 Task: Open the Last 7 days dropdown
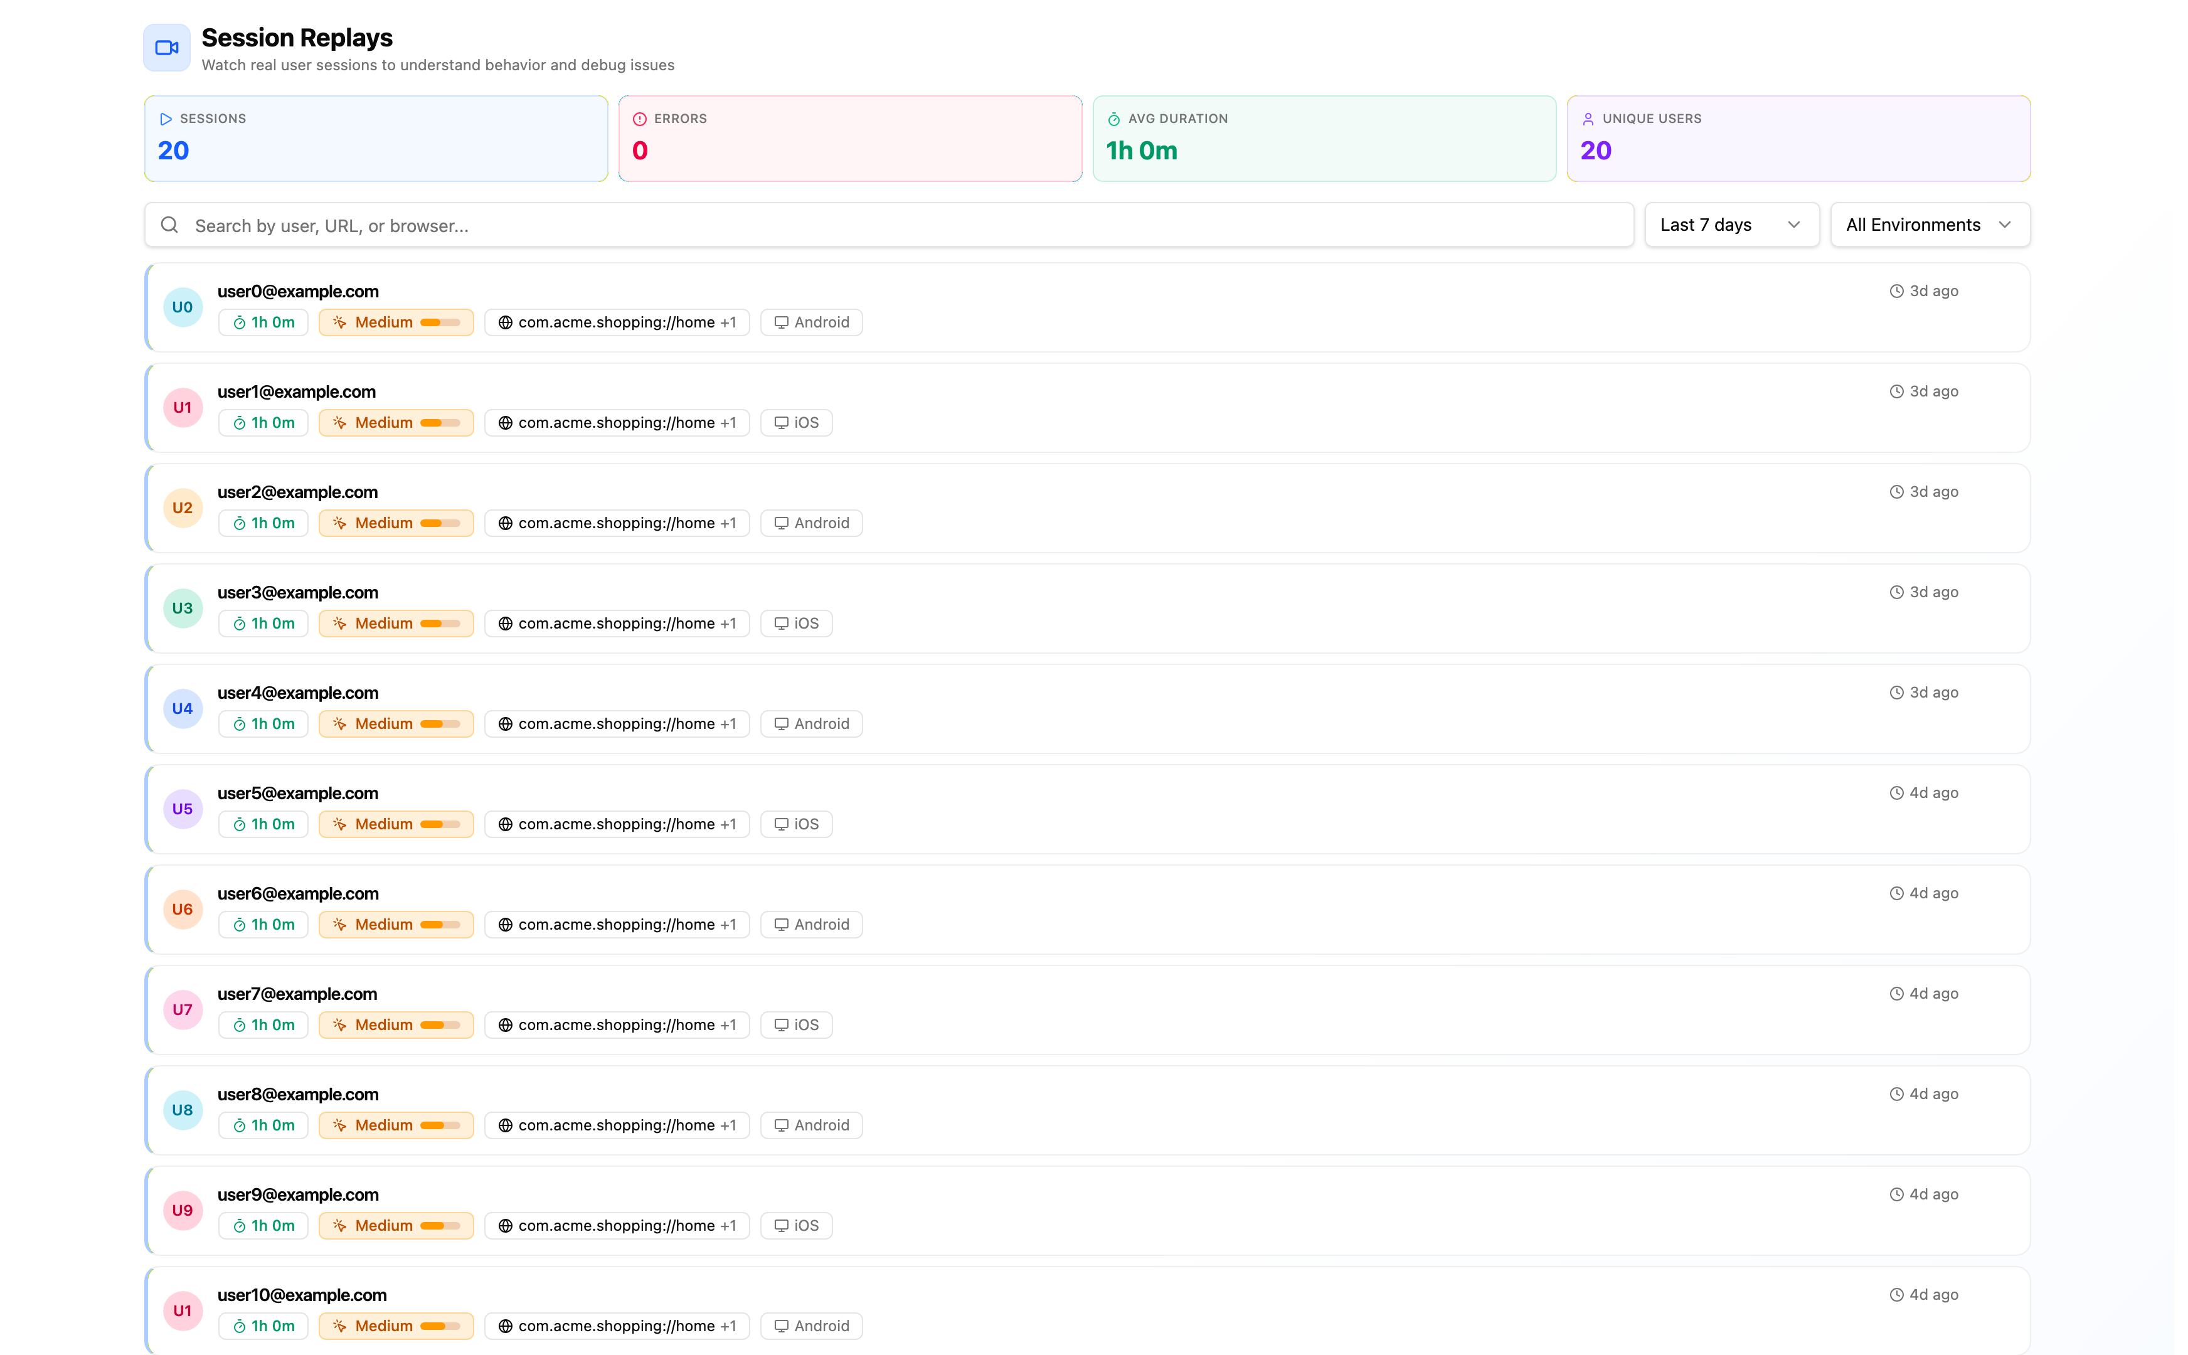pos(1731,225)
